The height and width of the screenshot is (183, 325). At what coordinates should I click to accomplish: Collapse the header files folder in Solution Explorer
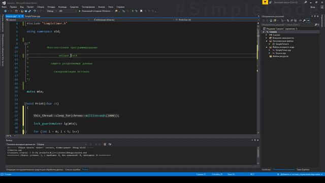[x=267, y=41]
